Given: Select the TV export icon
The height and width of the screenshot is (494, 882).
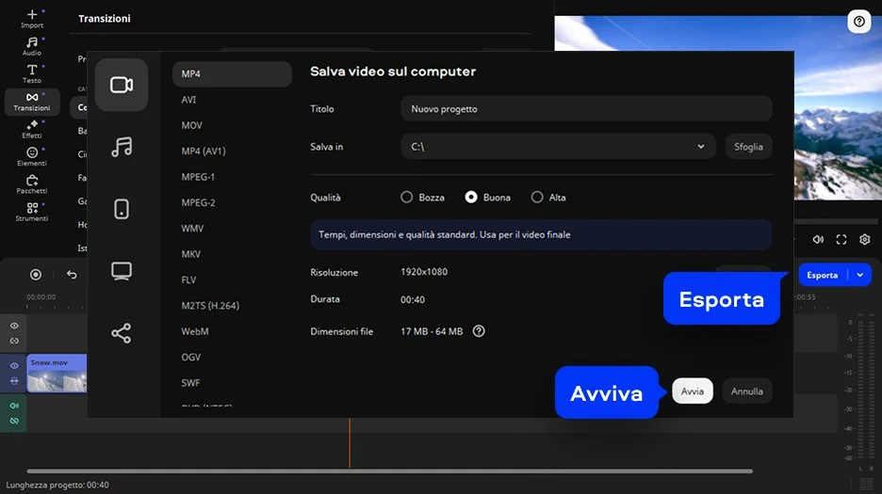Looking at the screenshot, I should (122, 271).
